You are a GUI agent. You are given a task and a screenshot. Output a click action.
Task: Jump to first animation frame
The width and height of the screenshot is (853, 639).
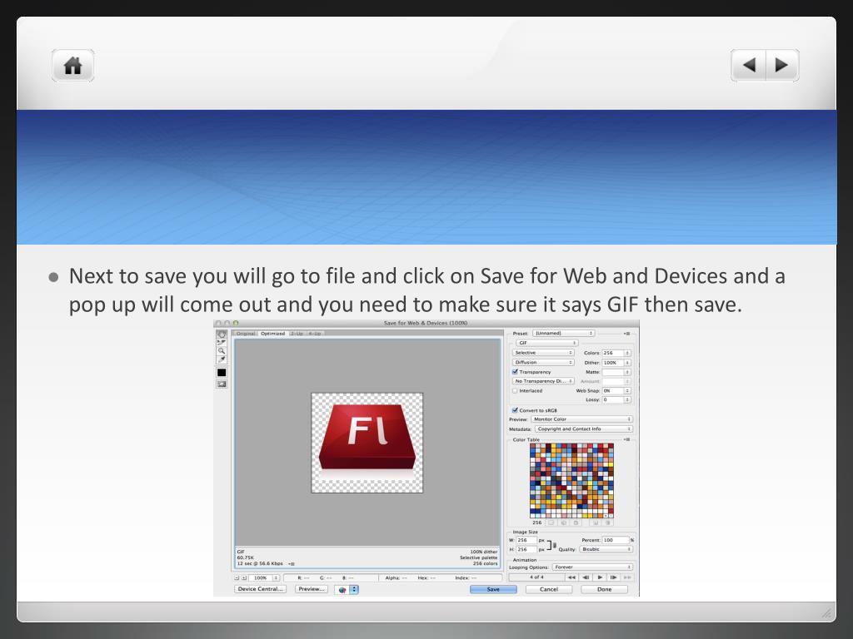(571, 577)
